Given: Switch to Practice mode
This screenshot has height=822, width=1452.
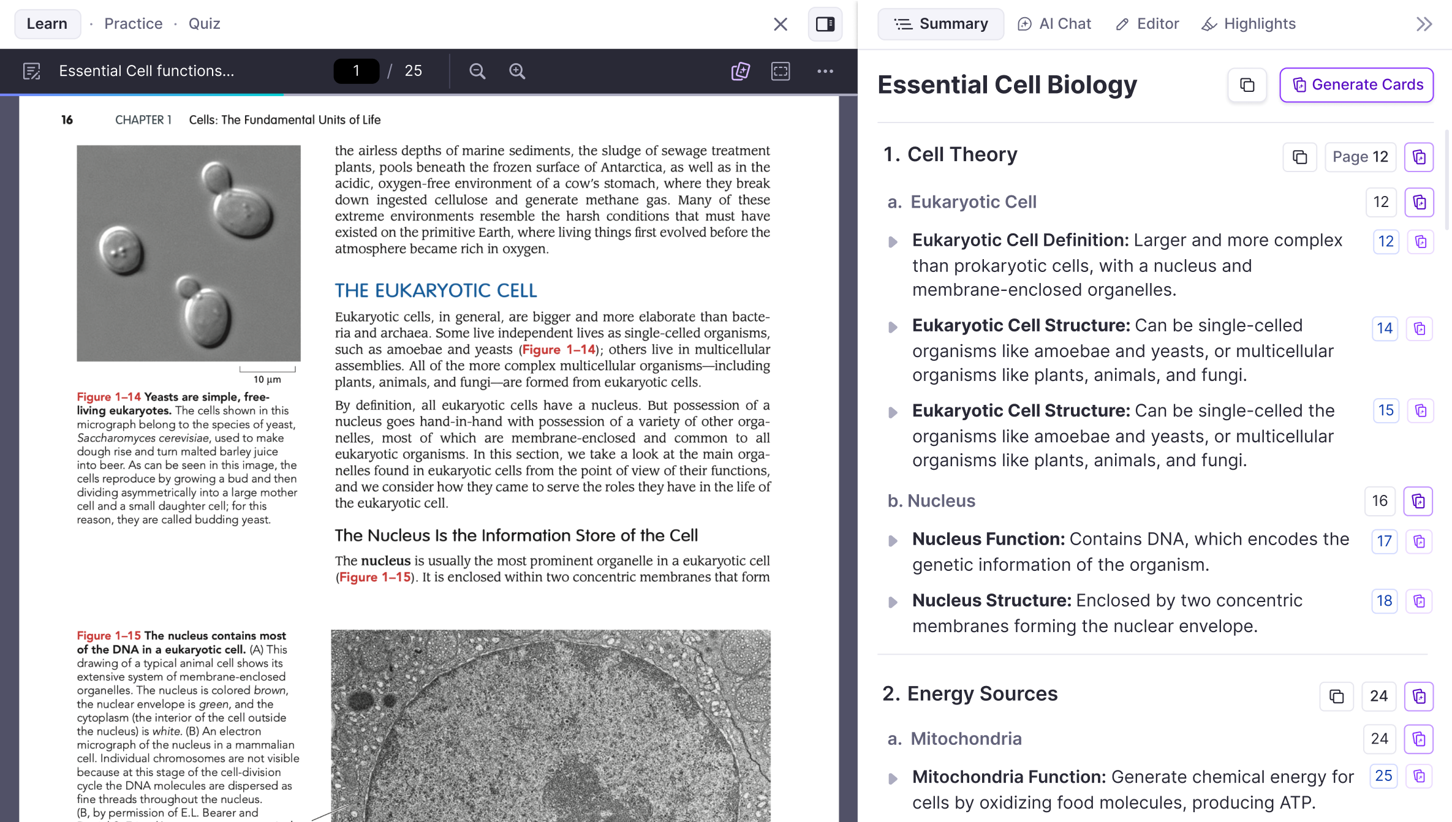Looking at the screenshot, I should [133, 24].
